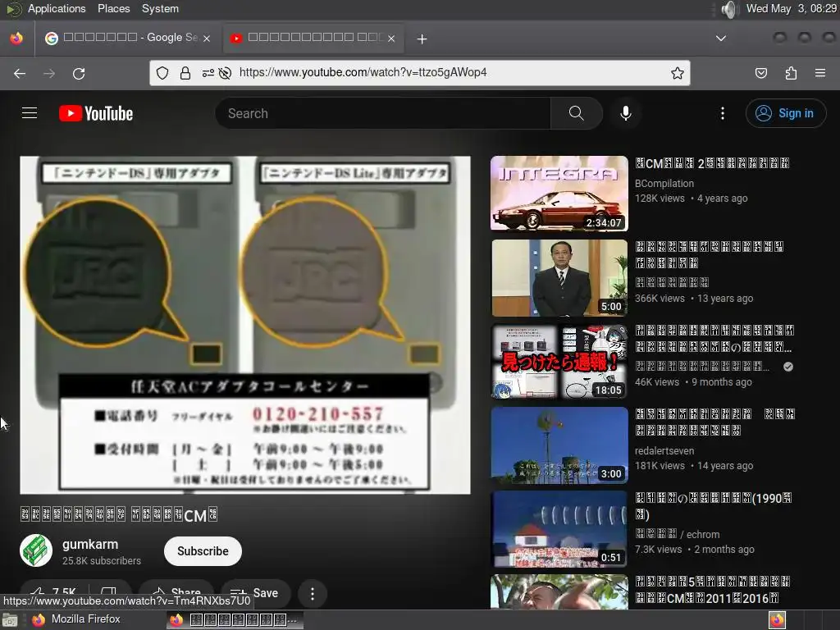This screenshot has height=630, width=840.
Task: Select the YouTube video tab
Action: coord(313,38)
